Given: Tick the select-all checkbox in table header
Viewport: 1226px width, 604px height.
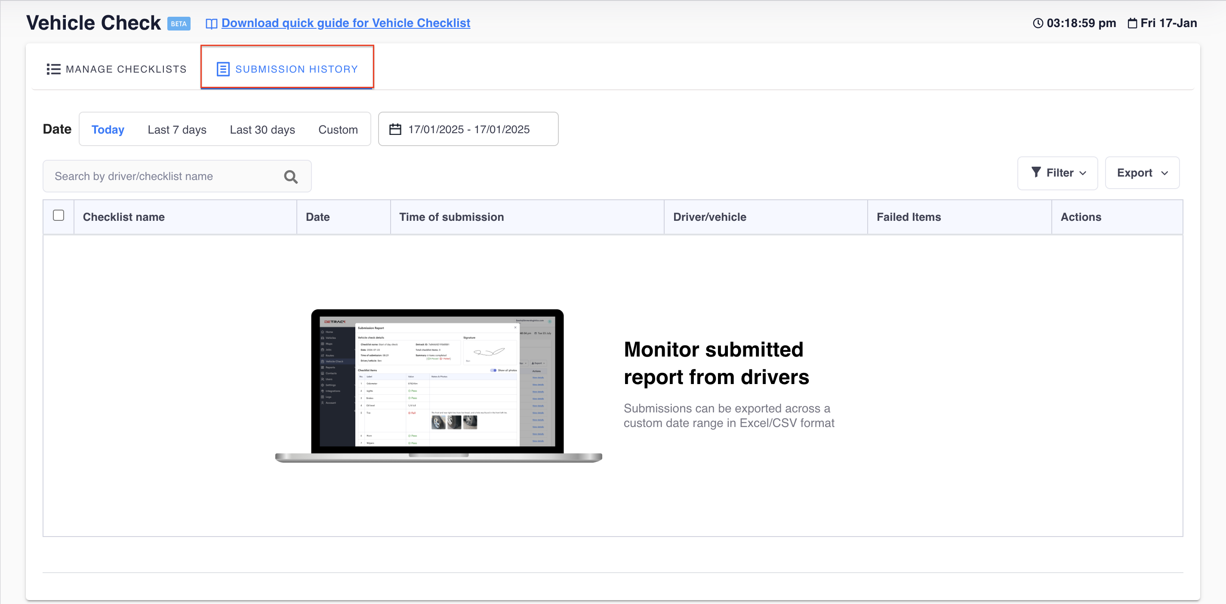Looking at the screenshot, I should pos(59,216).
